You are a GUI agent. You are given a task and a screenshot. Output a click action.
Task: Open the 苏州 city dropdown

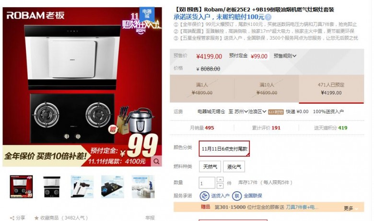(241, 112)
